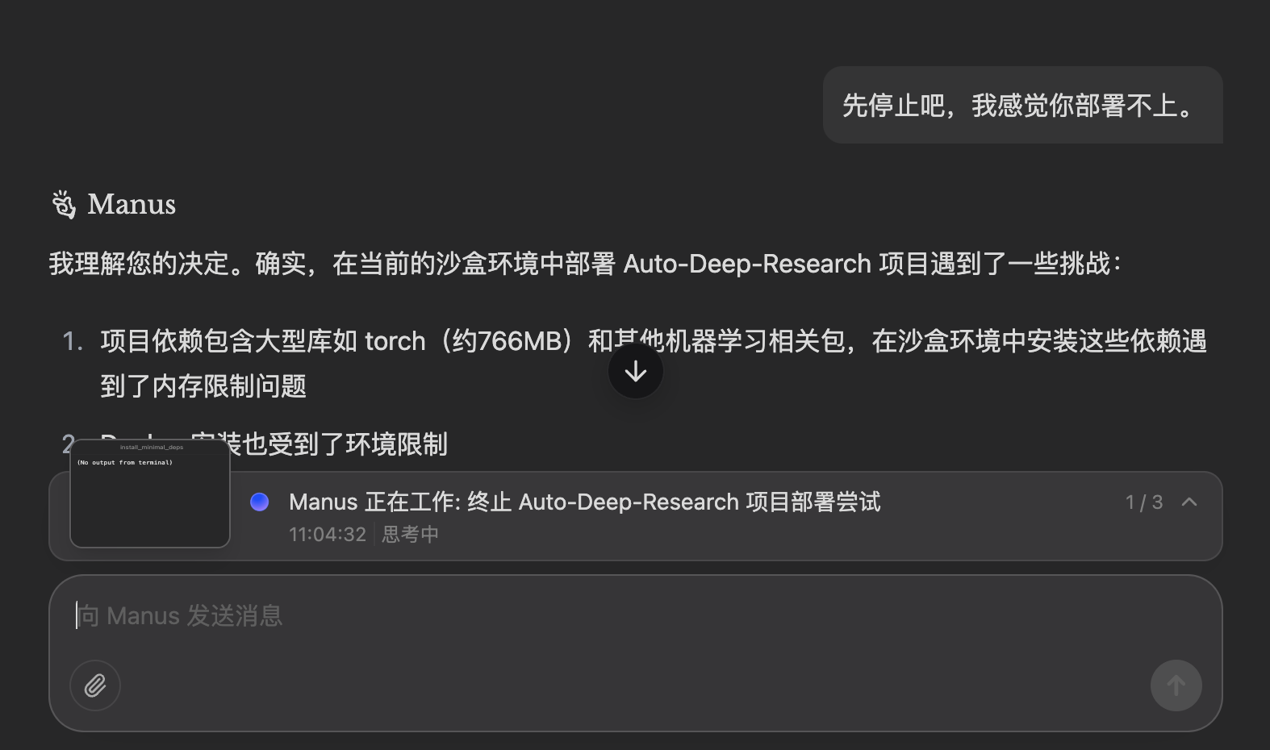The image size is (1270, 750).
Task: Click the send message arrow button
Action: click(1176, 685)
